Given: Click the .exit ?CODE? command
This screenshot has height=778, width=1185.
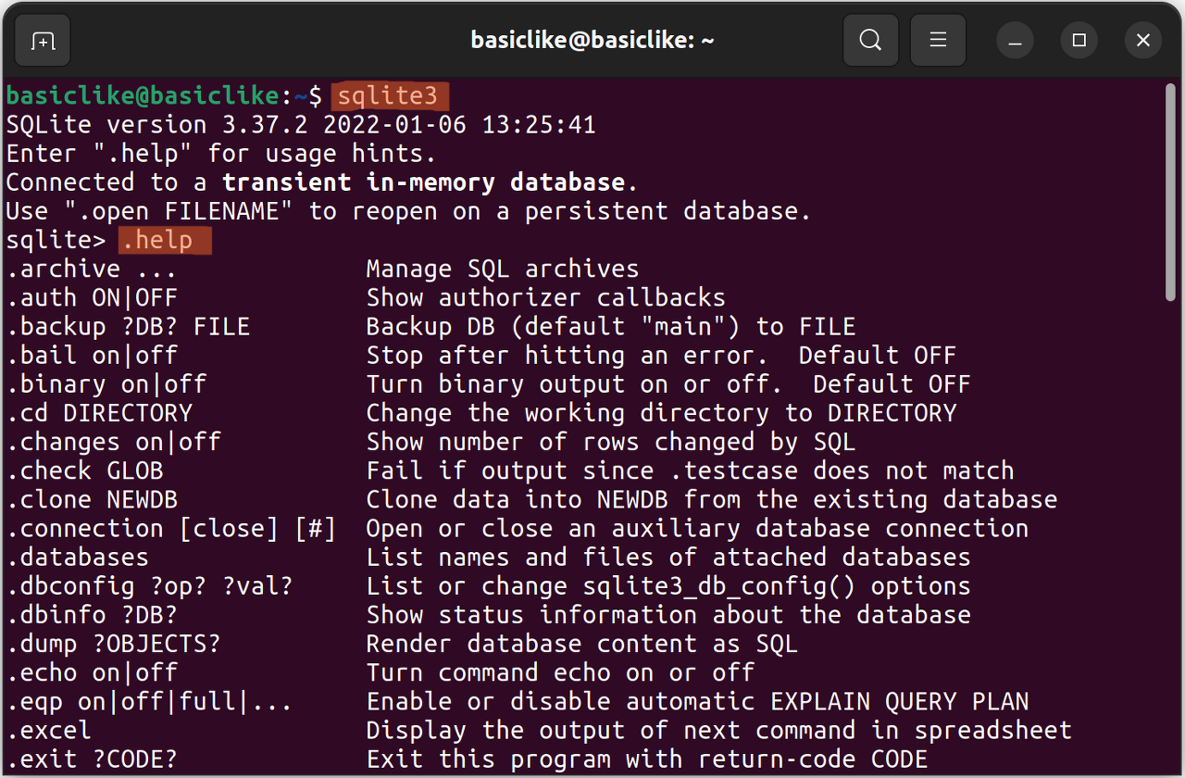Looking at the screenshot, I should pos(92,759).
